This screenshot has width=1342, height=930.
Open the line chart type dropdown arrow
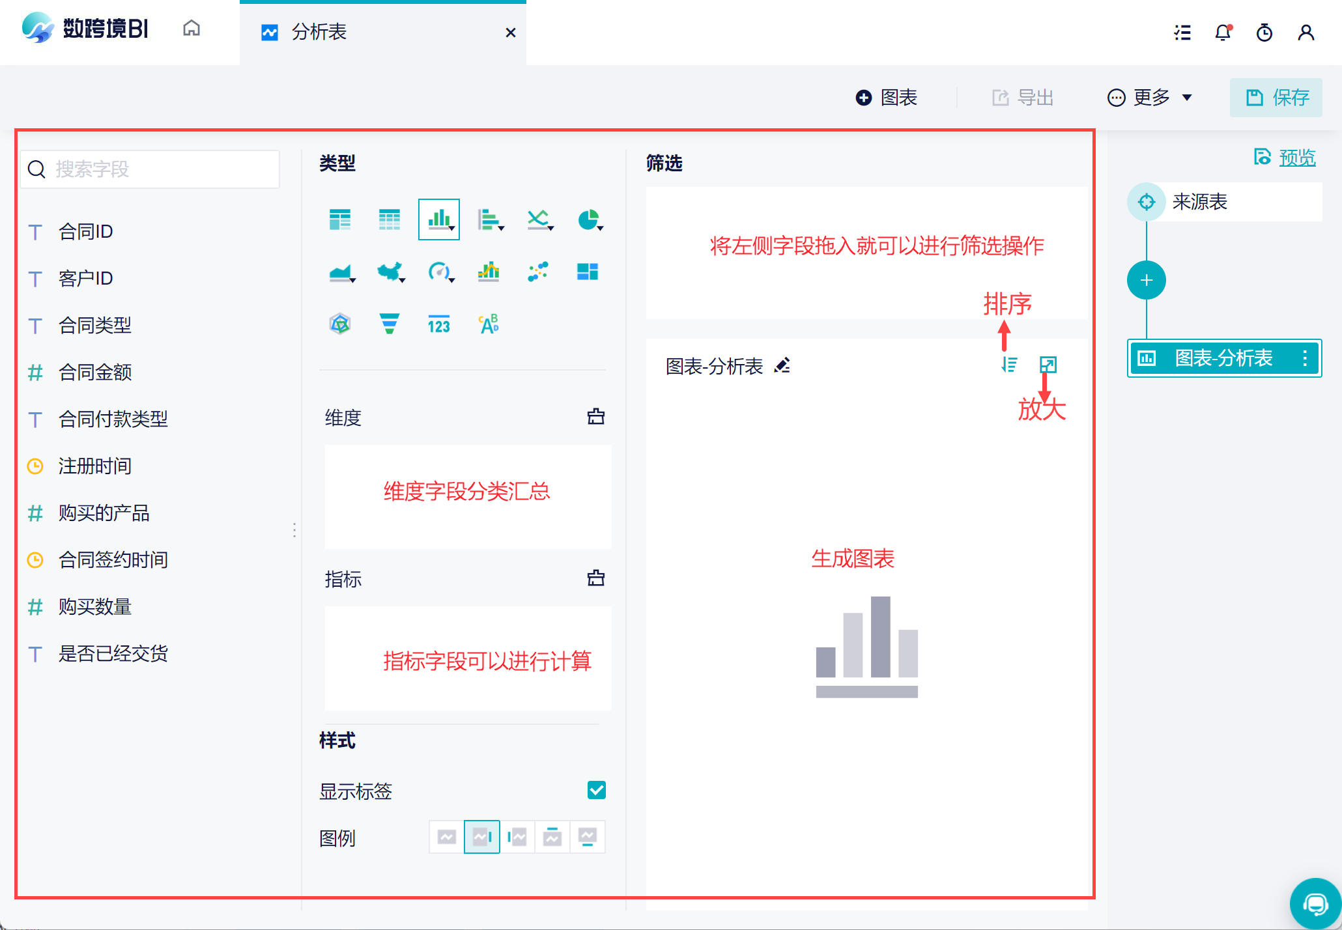551,228
